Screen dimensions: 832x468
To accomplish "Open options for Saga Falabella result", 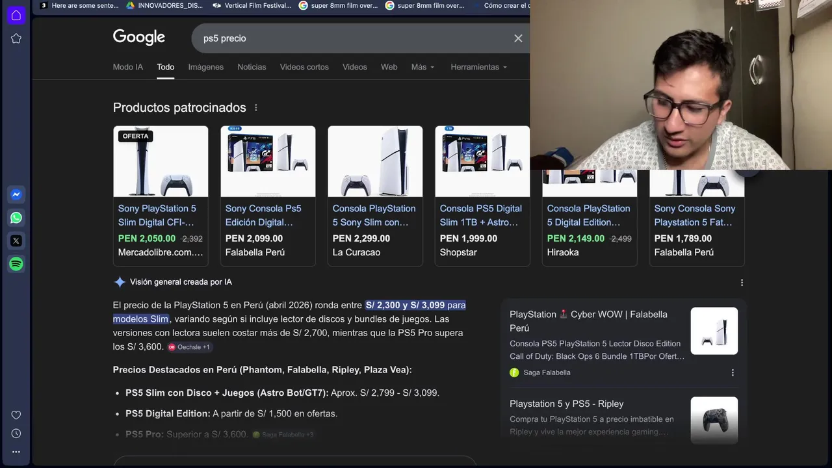I will 733,373.
